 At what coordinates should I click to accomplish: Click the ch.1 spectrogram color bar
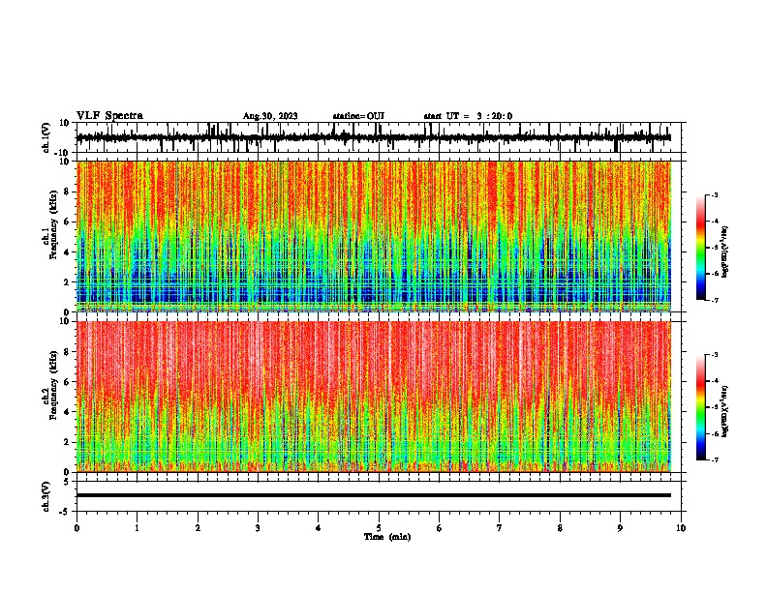(x=700, y=248)
